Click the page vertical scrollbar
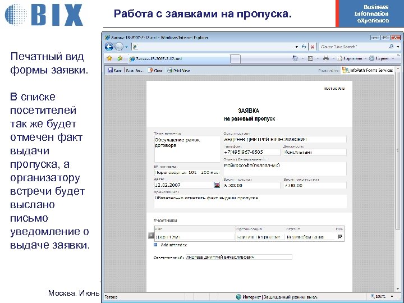 (398, 150)
